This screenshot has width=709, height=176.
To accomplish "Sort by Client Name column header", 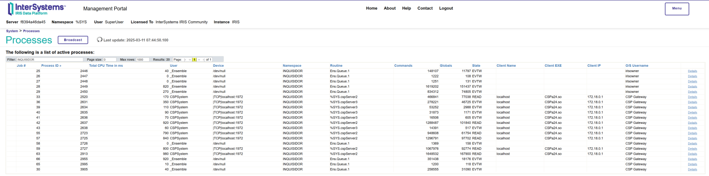I will click(x=506, y=65).
